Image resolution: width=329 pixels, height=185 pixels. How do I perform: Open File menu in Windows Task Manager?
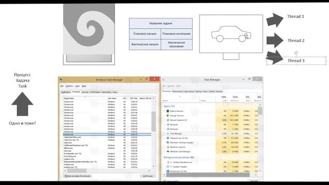[x=62, y=86]
